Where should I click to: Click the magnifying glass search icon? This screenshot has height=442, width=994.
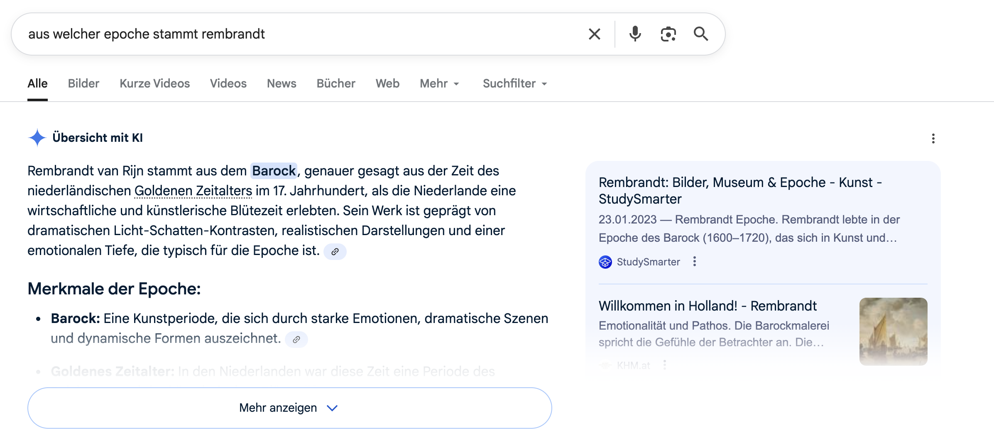click(702, 34)
